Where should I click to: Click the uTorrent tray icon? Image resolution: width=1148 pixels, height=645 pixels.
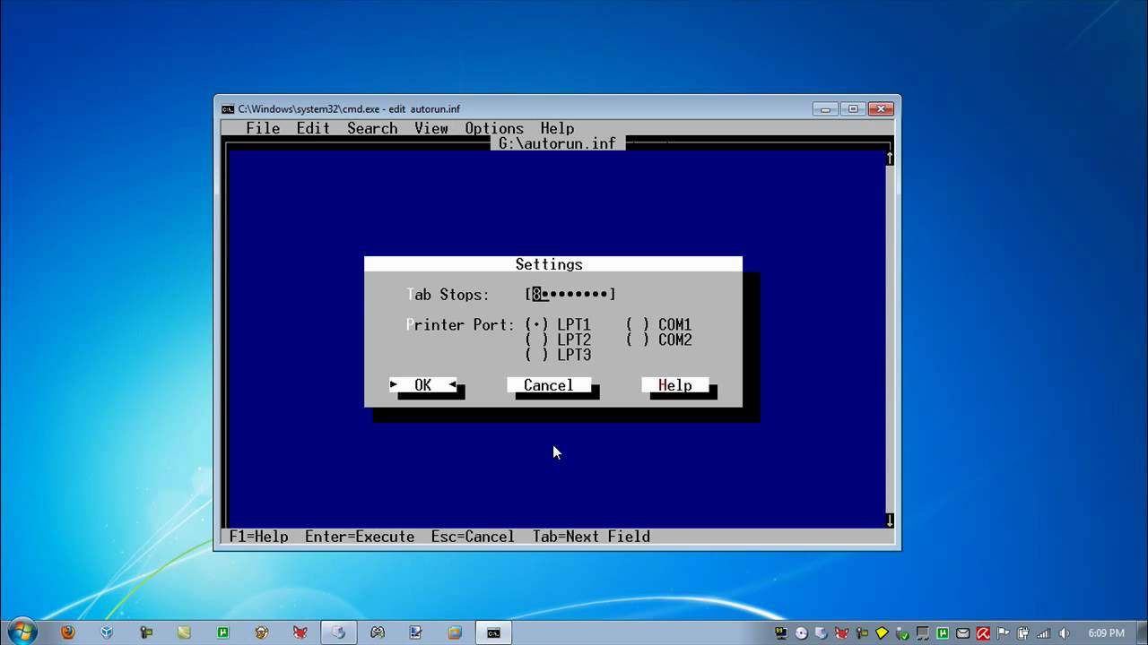[943, 633]
